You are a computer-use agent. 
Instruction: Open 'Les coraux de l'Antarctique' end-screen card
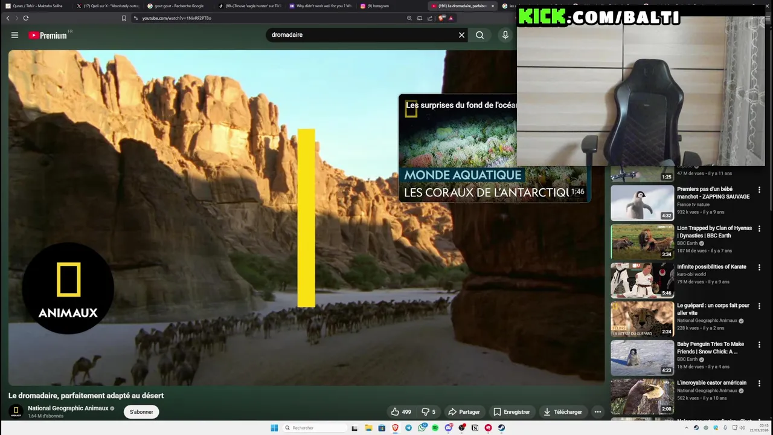click(x=493, y=148)
